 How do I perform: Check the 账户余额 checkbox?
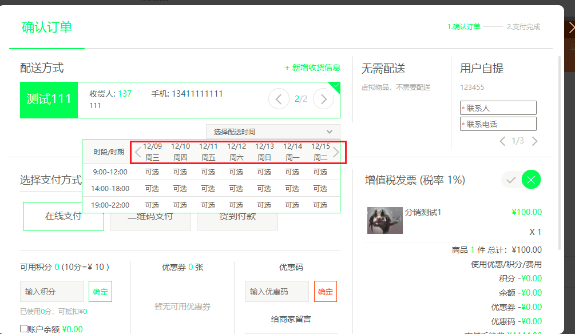(x=24, y=329)
